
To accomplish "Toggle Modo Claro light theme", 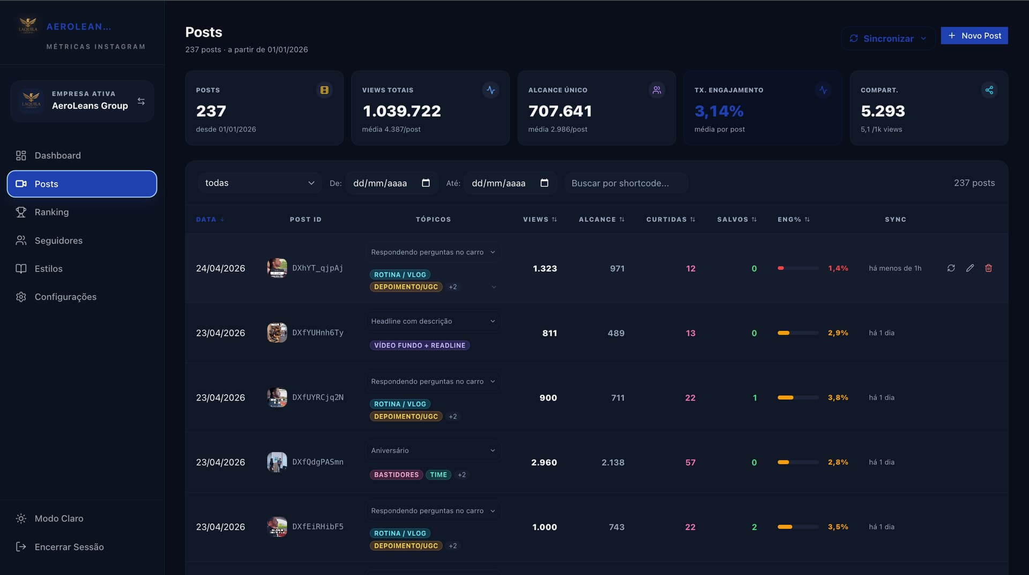I will (59, 518).
